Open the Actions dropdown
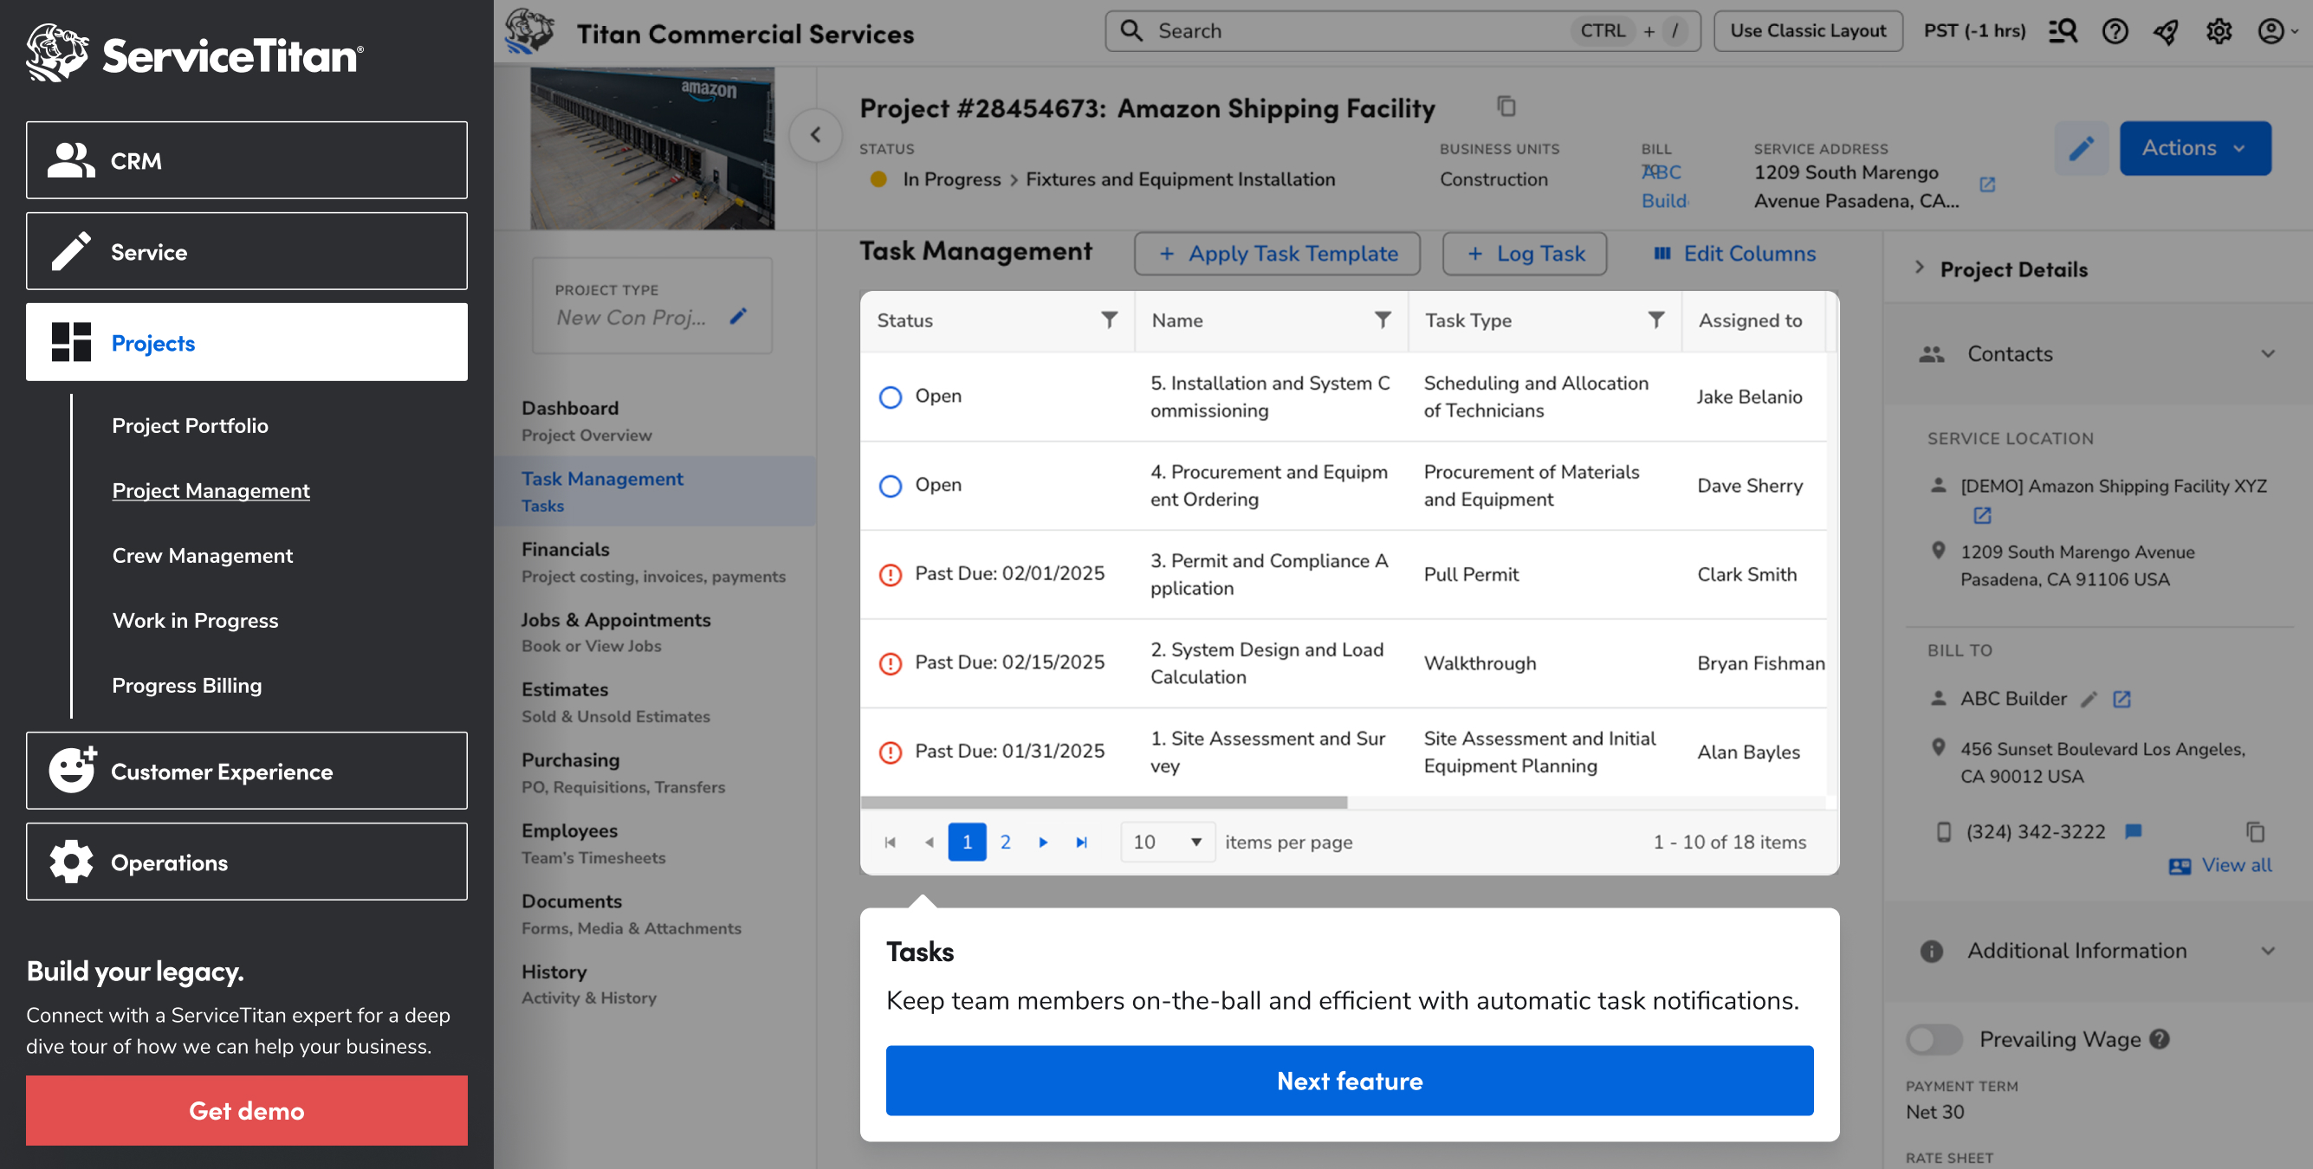The width and height of the screenshot is (2313, 1169). pyautogui.click(x=2193, y=148)
